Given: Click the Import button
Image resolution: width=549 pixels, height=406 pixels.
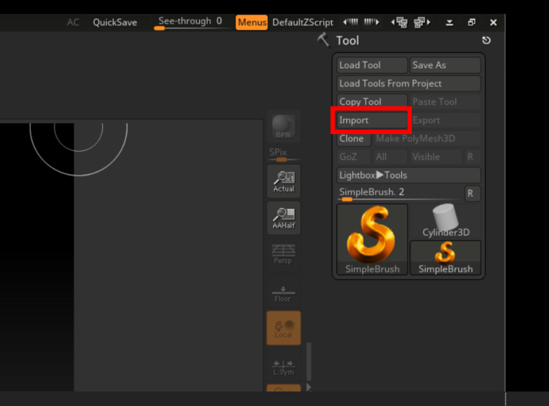Looking at the screenshot, I should tap(372, 120).
